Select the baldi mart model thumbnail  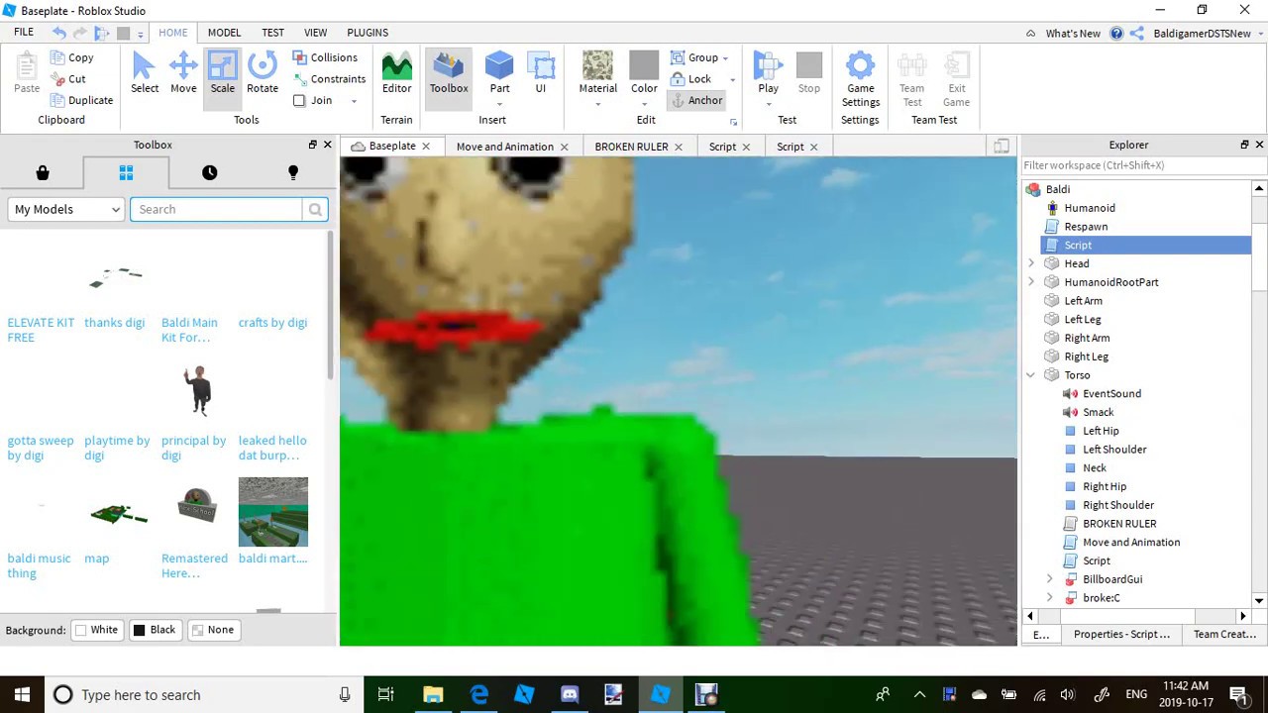(272, 512)
